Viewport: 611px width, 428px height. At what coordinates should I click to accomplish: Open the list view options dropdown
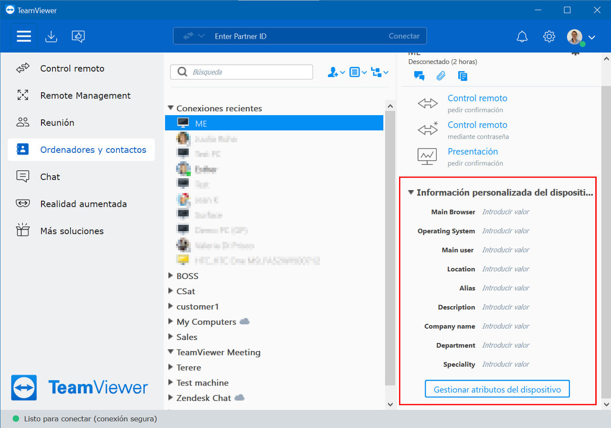(x=358, y=72)
